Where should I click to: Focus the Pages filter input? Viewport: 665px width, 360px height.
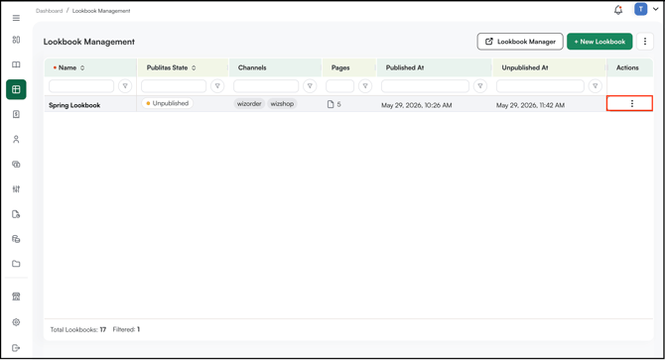[339, 86]
